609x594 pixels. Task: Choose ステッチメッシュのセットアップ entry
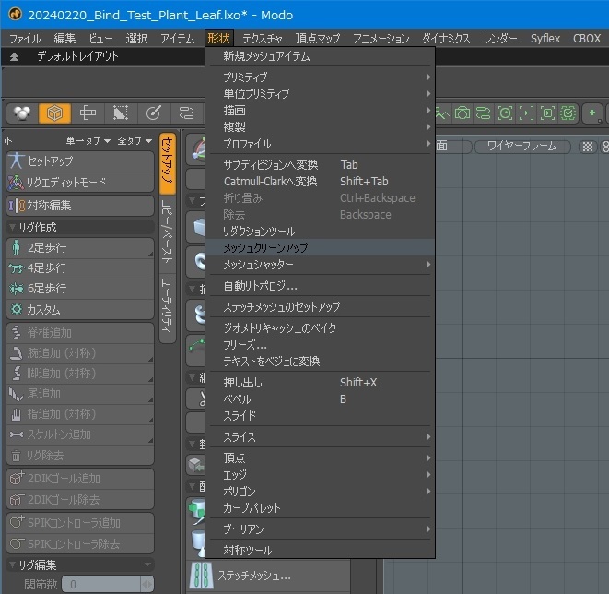pyautogui.click(x=320, y=307)
